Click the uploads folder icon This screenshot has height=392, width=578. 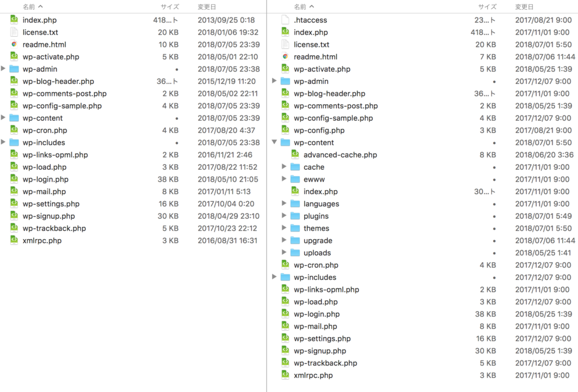(x=295, y=252)
